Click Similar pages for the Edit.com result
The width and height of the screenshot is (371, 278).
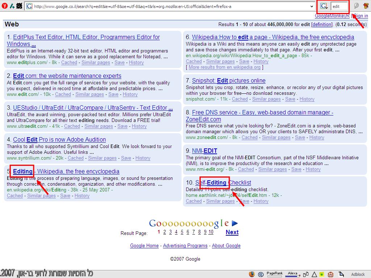click(x=90, y=94)
